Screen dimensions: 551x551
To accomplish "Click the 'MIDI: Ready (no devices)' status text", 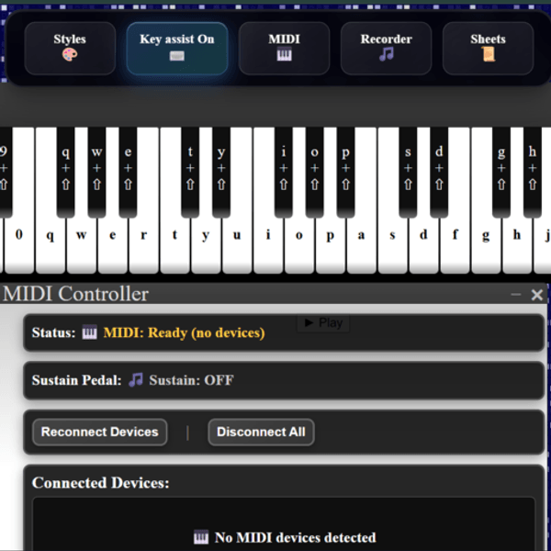I will coord(185,332).
